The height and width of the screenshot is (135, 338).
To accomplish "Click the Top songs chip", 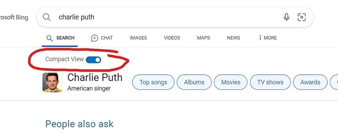I will (x=153, y=82).
